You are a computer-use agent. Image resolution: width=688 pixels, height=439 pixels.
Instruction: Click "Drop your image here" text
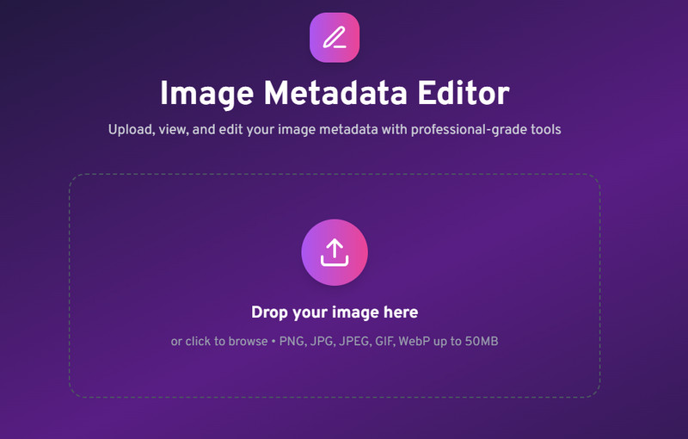(335, 312)
